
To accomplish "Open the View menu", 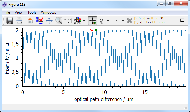I will click(19, 12).
